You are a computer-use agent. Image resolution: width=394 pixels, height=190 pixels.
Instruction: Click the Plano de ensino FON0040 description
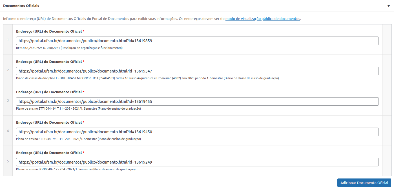tap(76, 169)
